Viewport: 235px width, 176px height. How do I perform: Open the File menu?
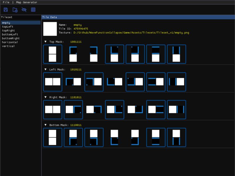pos(6,2)
